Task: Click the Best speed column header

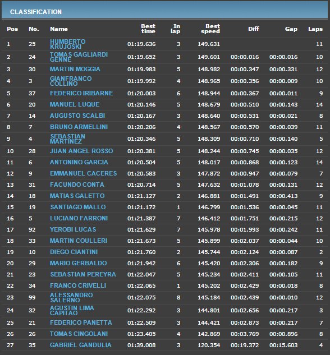Action: coord(210,29)
